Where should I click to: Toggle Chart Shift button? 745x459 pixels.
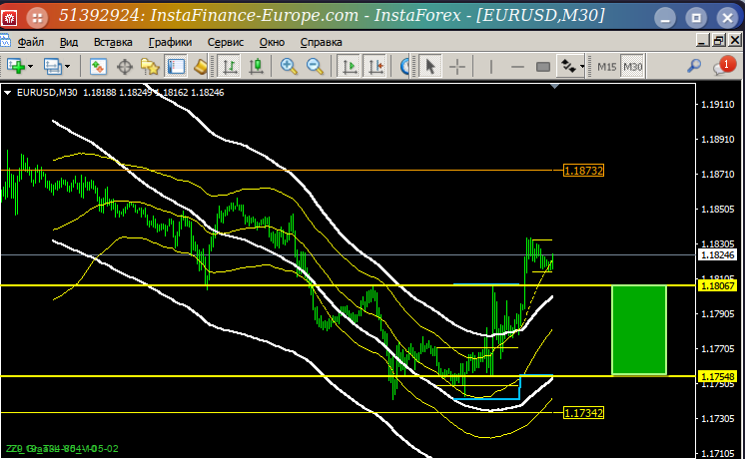(x=375, y=66)
